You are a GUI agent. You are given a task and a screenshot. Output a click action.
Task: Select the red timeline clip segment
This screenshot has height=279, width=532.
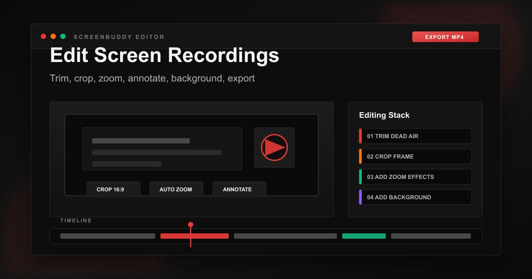[195, 236]
